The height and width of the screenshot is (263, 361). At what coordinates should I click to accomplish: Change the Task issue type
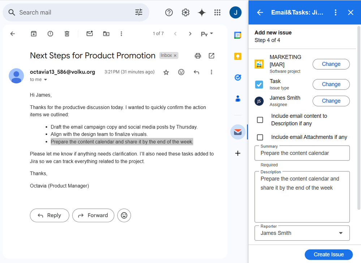(x=331, y=84)
